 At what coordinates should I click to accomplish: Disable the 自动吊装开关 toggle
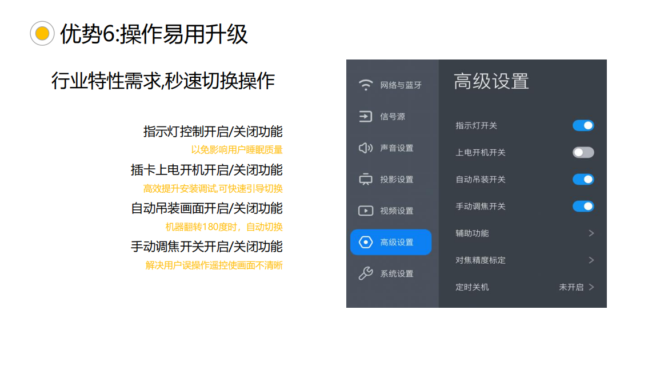click(x=583, y=179)
